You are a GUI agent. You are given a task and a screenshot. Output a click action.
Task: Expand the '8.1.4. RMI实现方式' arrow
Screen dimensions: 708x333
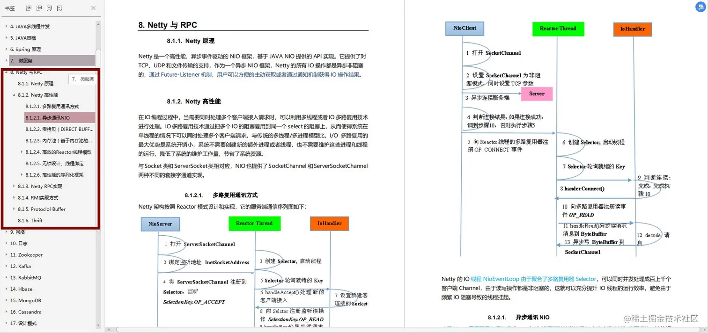pyautogui.click(x=14, y=198)
